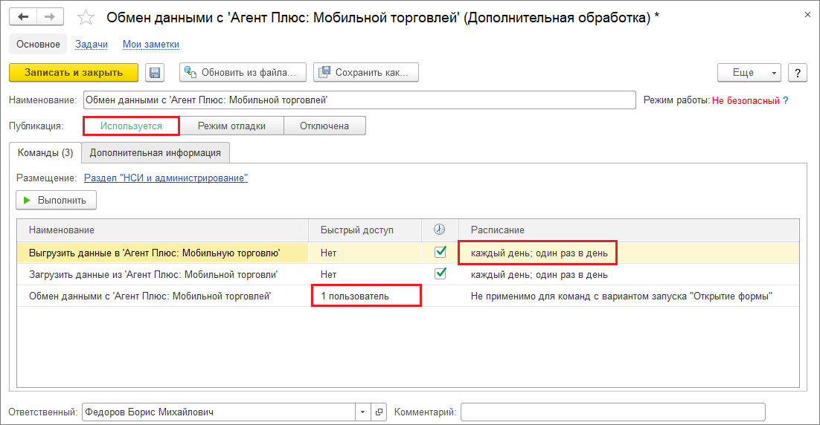Add form to favorites with star icon
This screenshot has width=820, height=425.
[x=86, y=18]
